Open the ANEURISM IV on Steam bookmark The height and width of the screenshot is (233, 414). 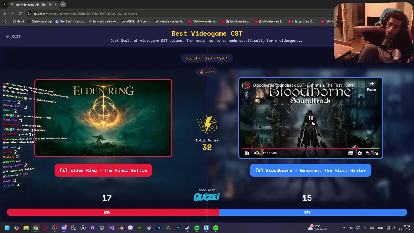click(136, 22)
